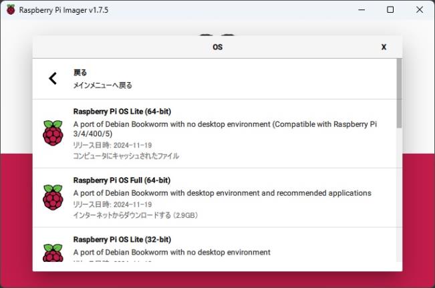Click the コンピュータにキャッシュされたファイル label
Viewport: 435px width, 288px height.
pos(126,156)
